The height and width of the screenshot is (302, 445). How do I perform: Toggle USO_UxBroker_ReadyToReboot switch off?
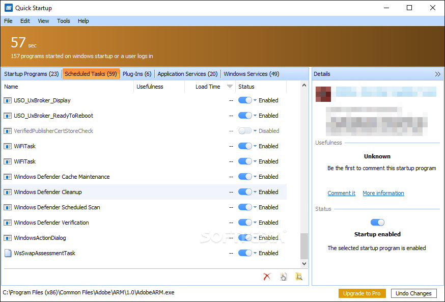pos(245,116)
